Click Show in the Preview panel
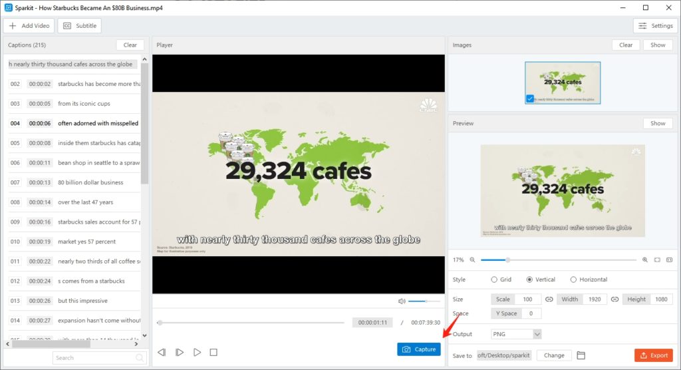The image size is (681, 370). 658,124
